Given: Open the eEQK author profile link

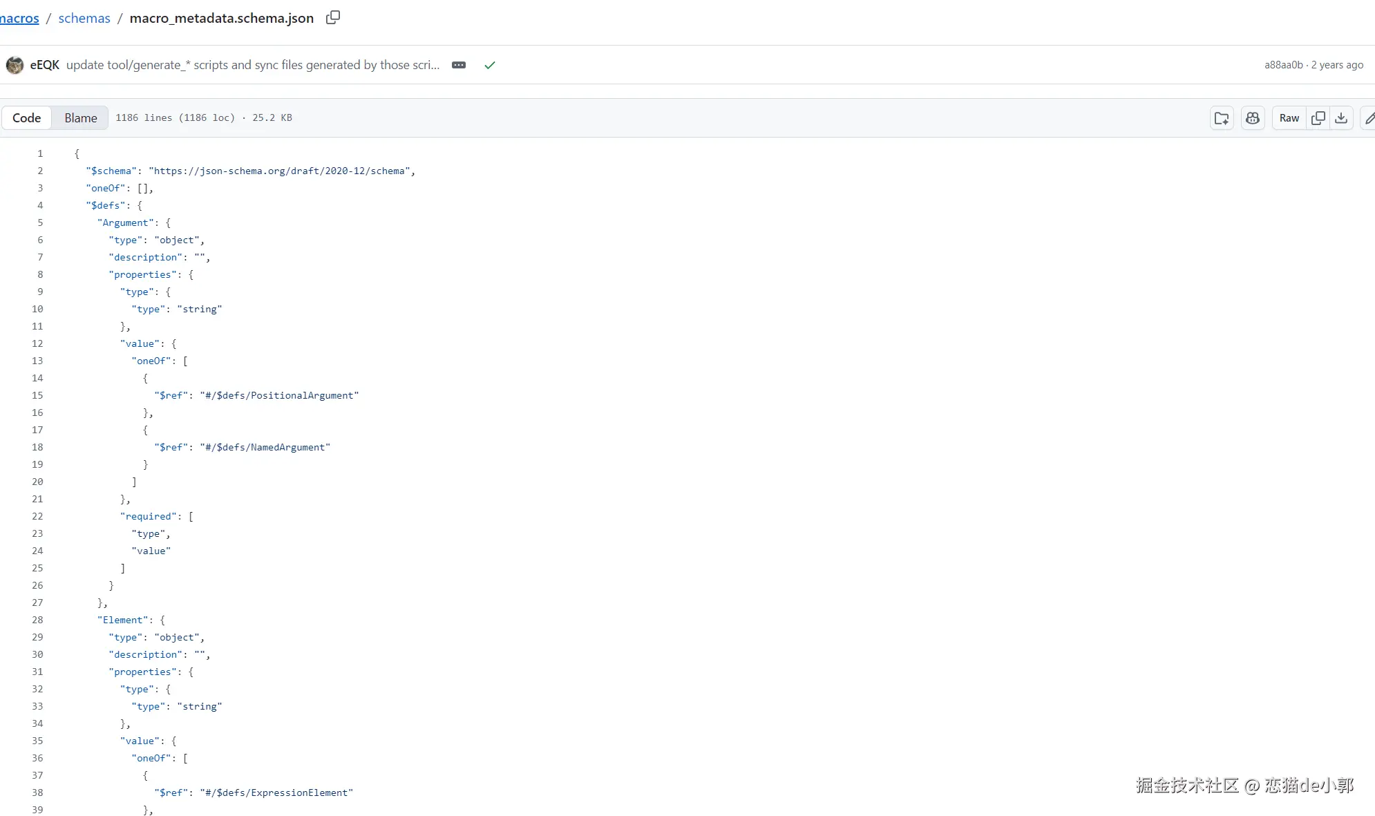Looking at the screenshot, I should (x=44, y=65).
